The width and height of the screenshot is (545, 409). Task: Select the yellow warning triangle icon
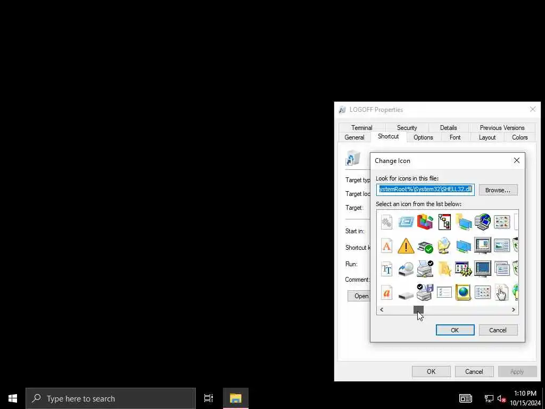pyautogui.click(x=406, y=246)
